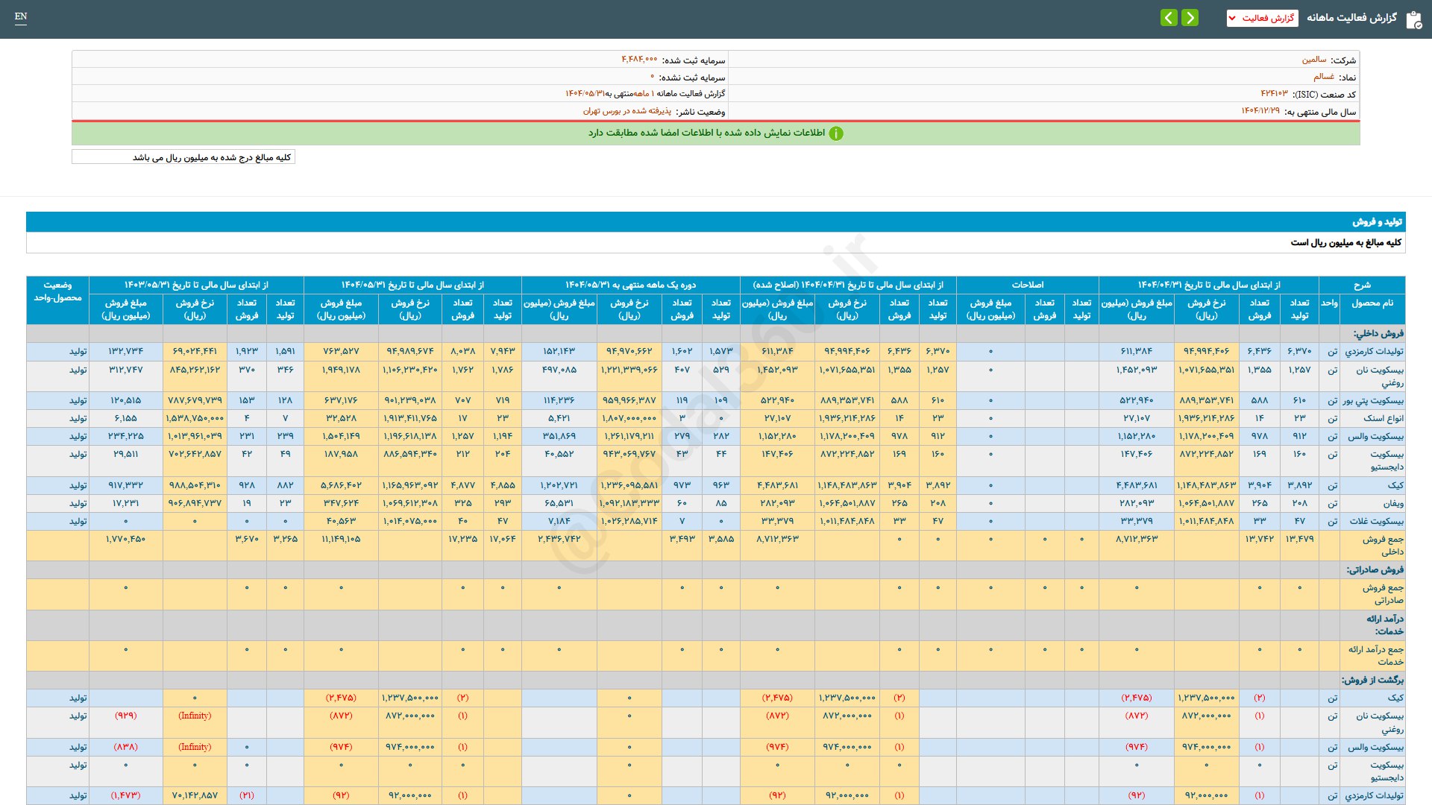Click the note box کلیه مبالغ درج شده به میلیون ریال می باشد

(183, 157)
